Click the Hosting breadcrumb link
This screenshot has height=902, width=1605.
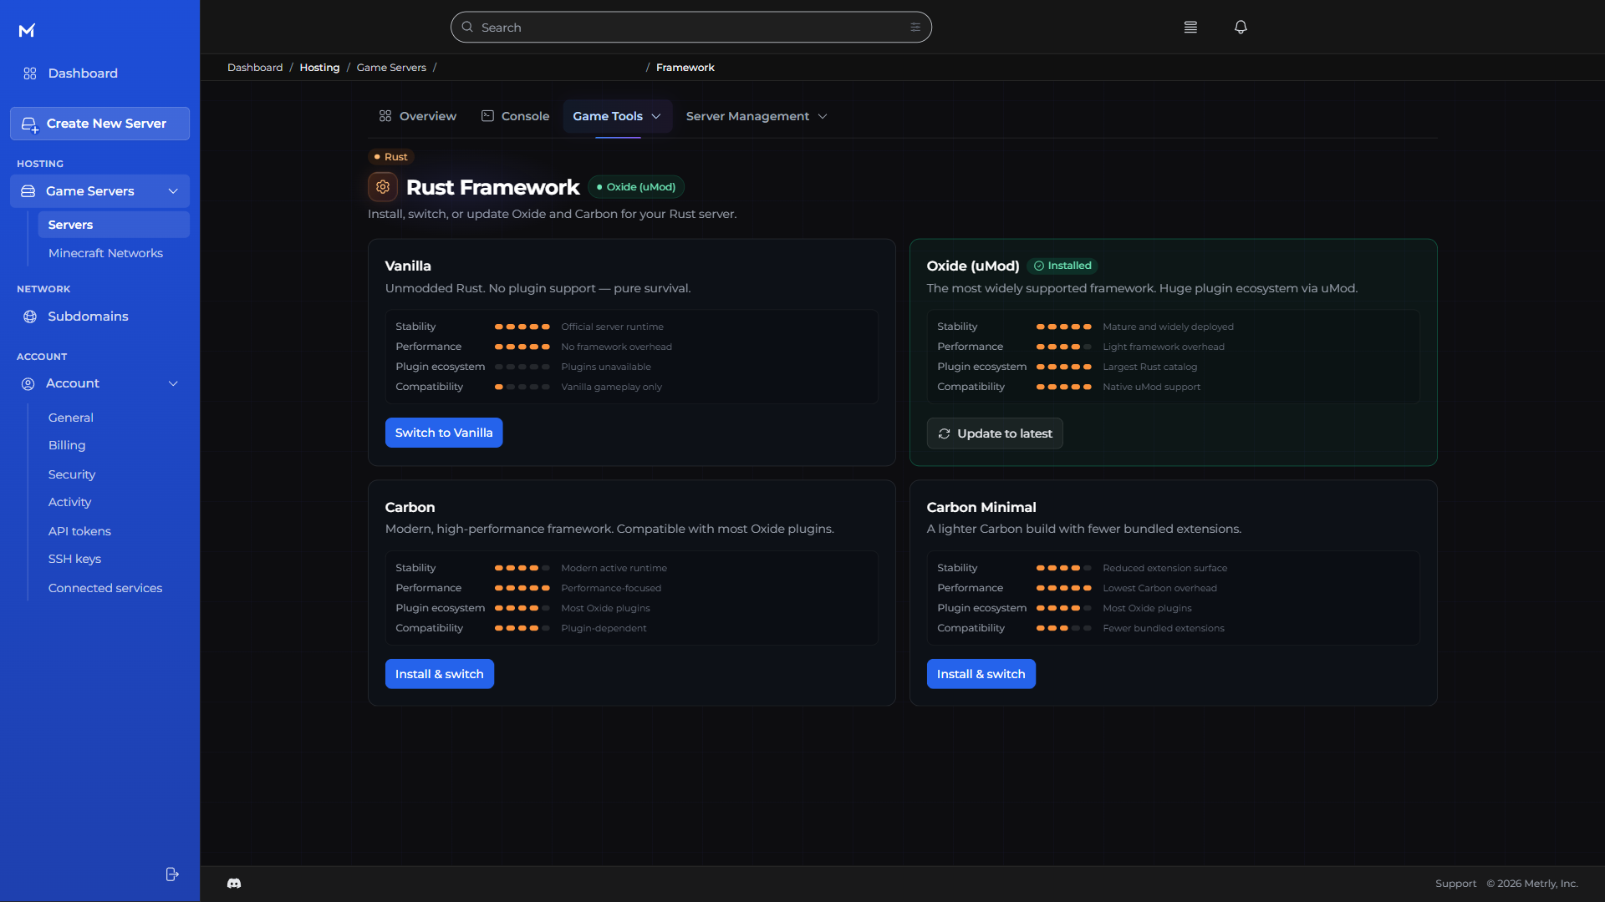(x=319, y=68)
